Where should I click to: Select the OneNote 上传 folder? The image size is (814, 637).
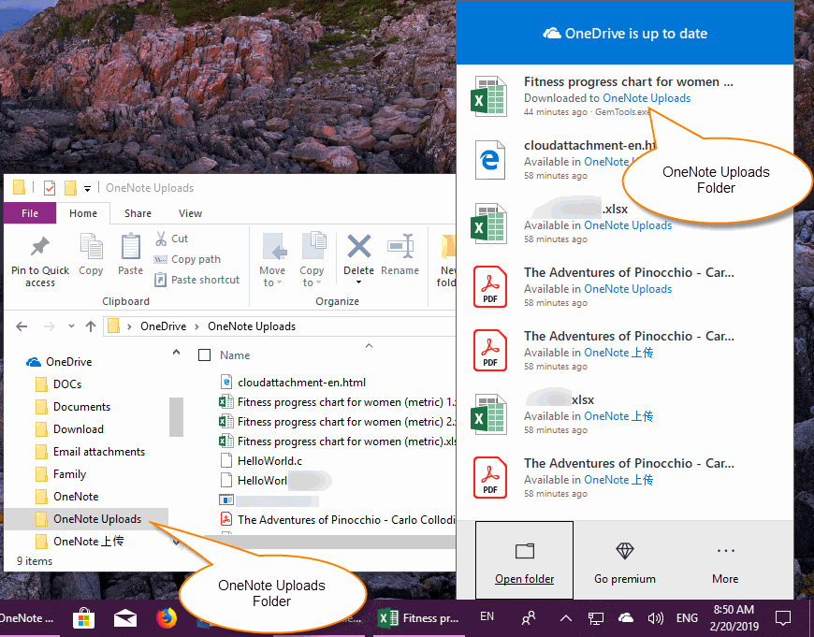tap(80, 542)
